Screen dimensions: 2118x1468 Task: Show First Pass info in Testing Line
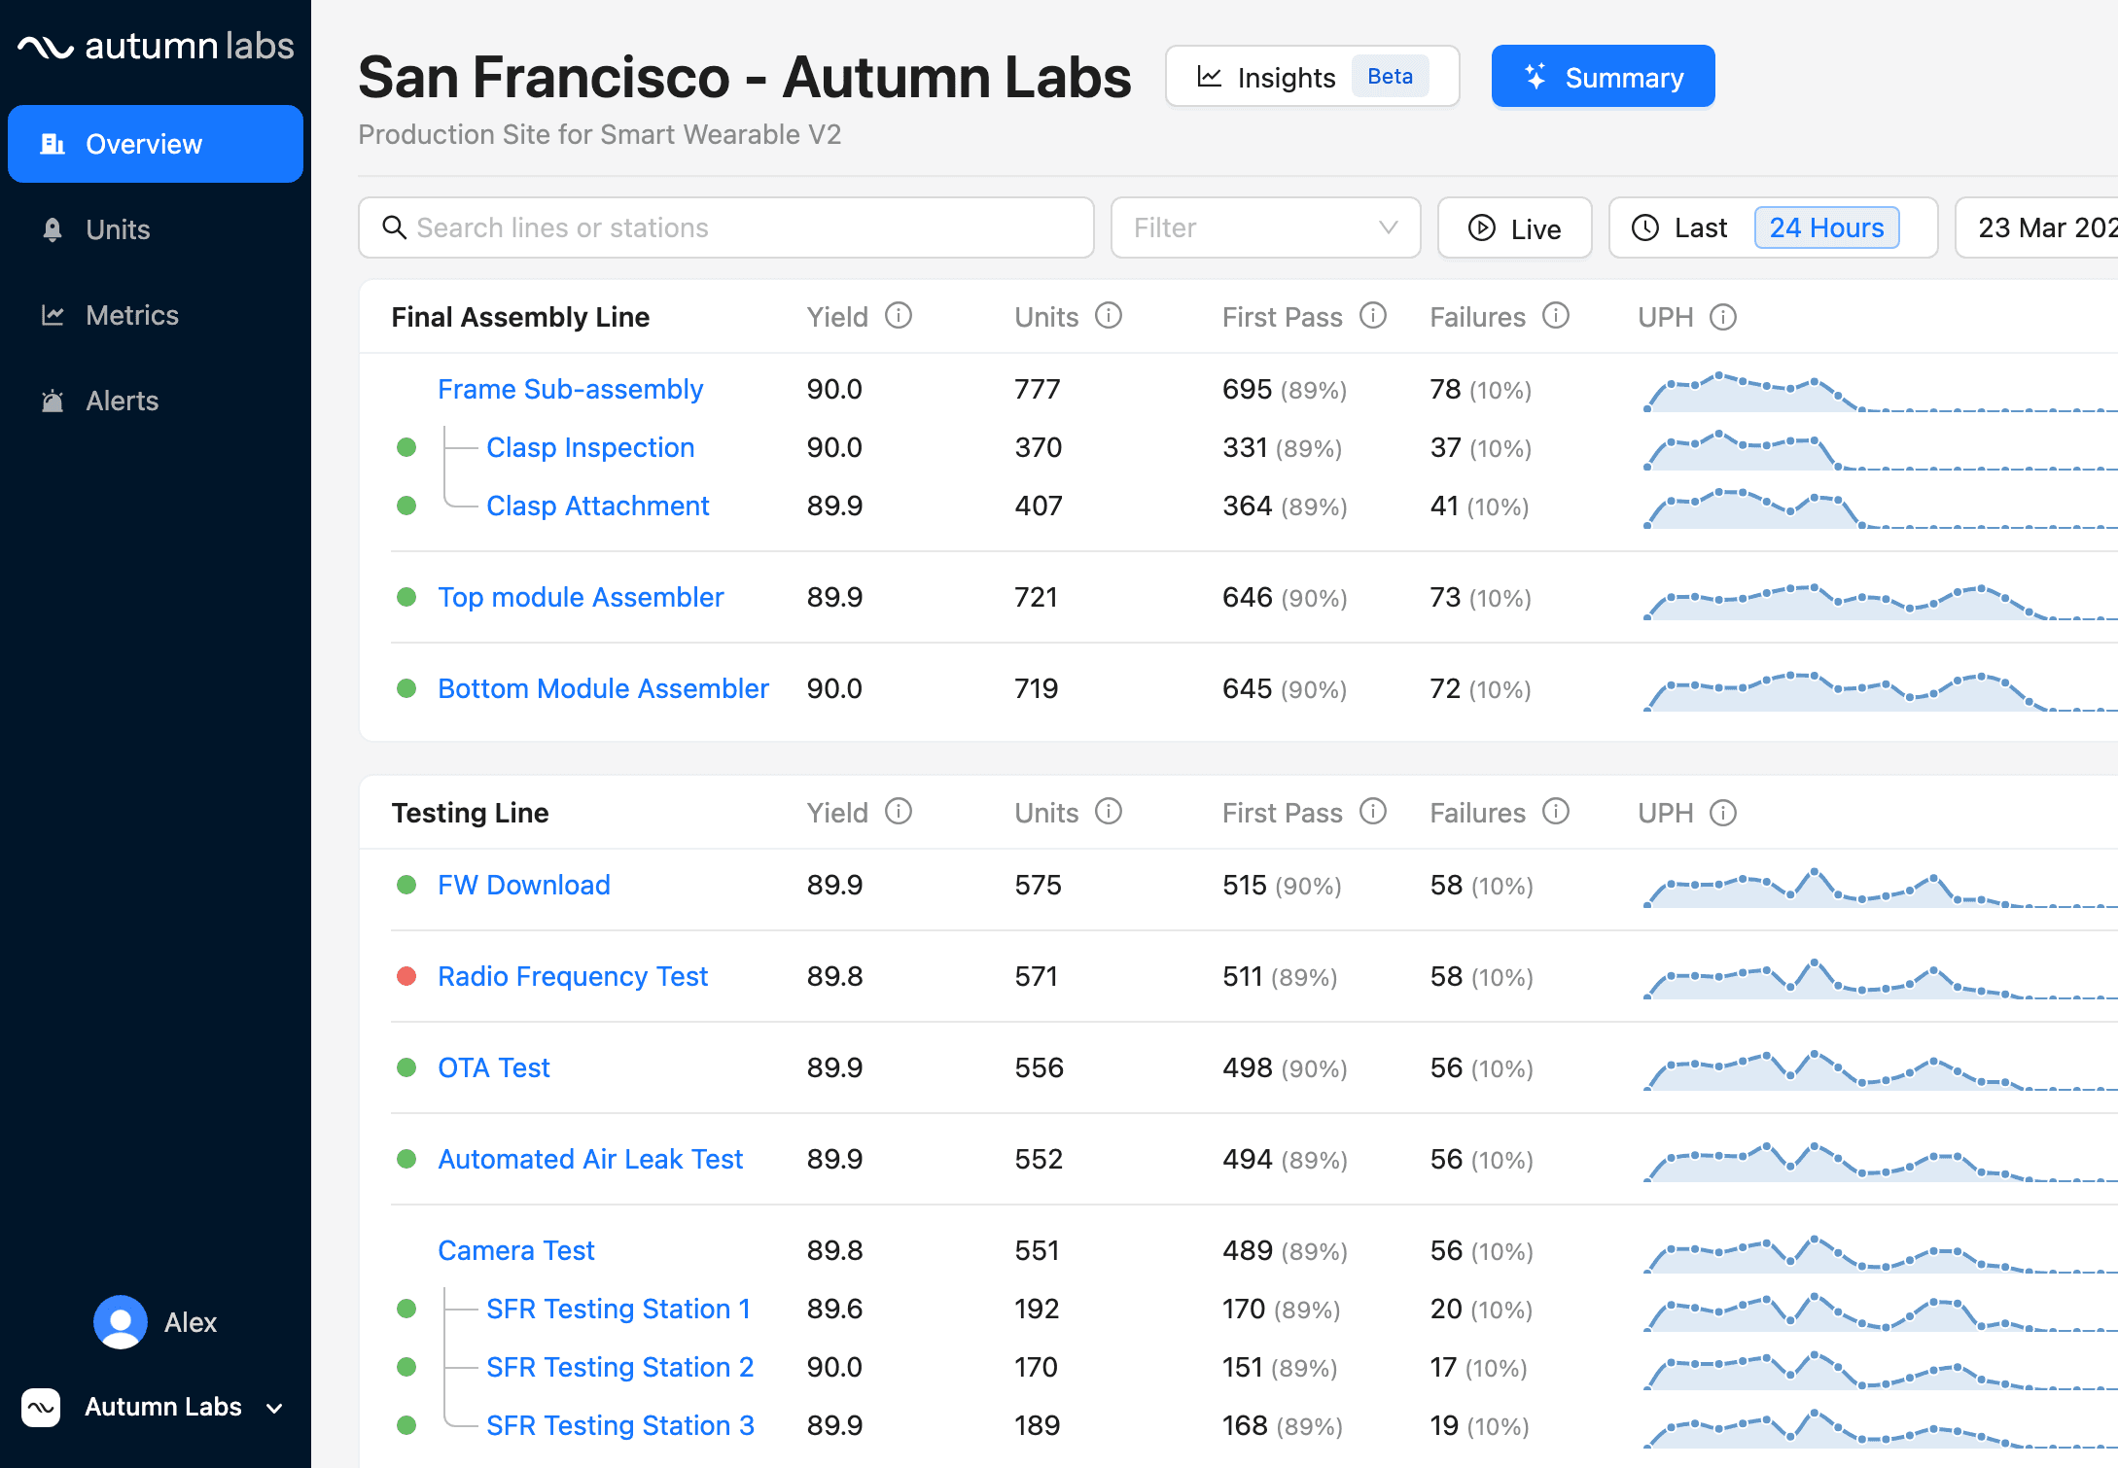[1373, 812]
